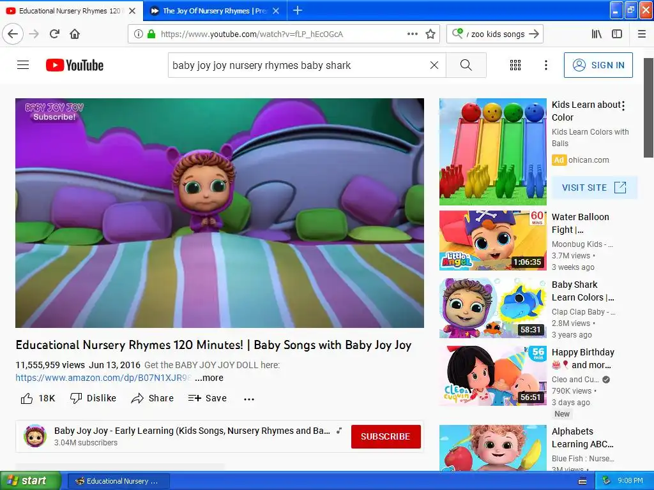654x490 pixels.
Task: Go back with the browser back arrow
Action: (13, 34)
